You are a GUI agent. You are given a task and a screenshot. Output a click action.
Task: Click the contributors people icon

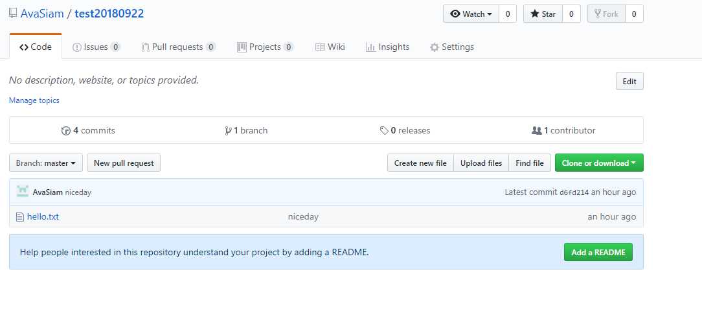(536, 131)
